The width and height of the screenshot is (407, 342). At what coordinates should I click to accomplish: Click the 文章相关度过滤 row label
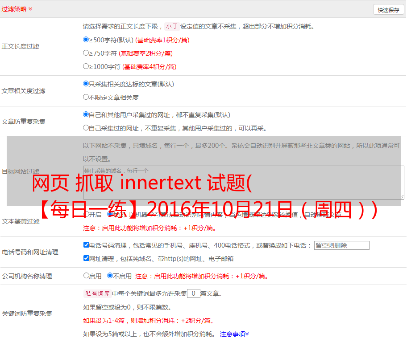[x=23, y=91]
